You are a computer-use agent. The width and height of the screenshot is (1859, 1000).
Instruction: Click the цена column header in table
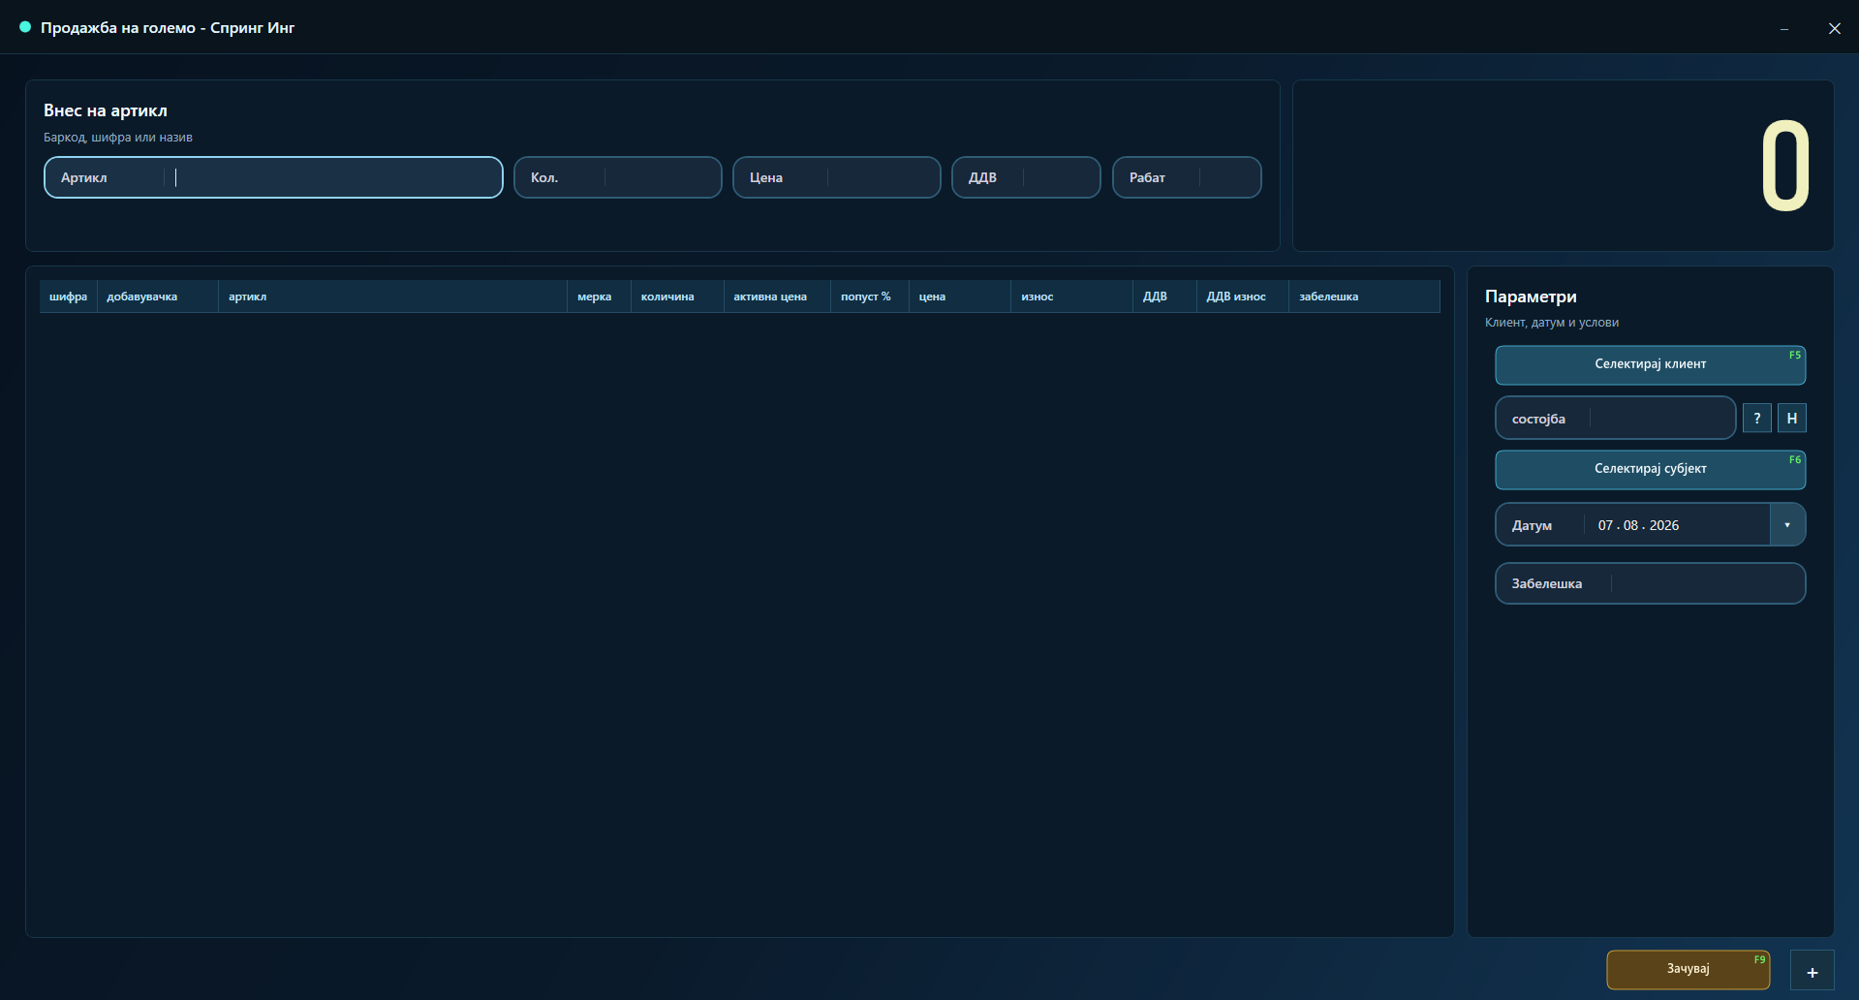(960, 297)
